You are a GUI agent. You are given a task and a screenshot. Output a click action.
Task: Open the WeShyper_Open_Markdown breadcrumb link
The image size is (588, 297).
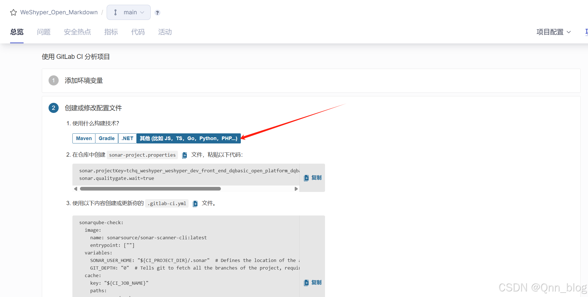tap(59, 12)
